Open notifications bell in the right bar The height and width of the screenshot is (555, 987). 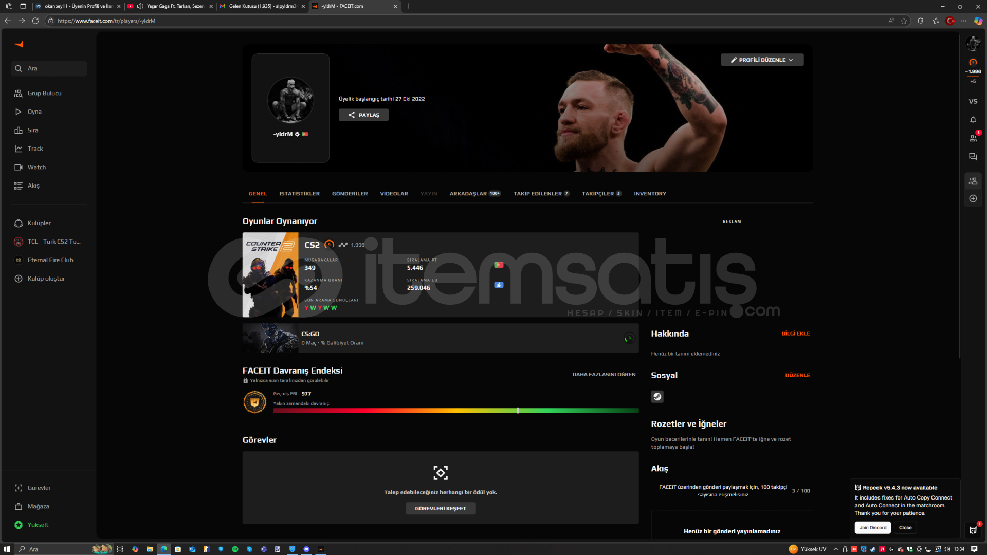tap(973, 120)
